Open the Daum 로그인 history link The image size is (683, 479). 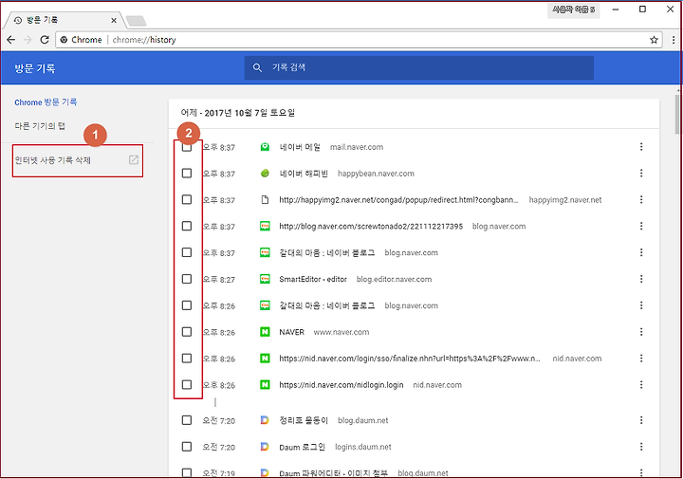point(302,447)
